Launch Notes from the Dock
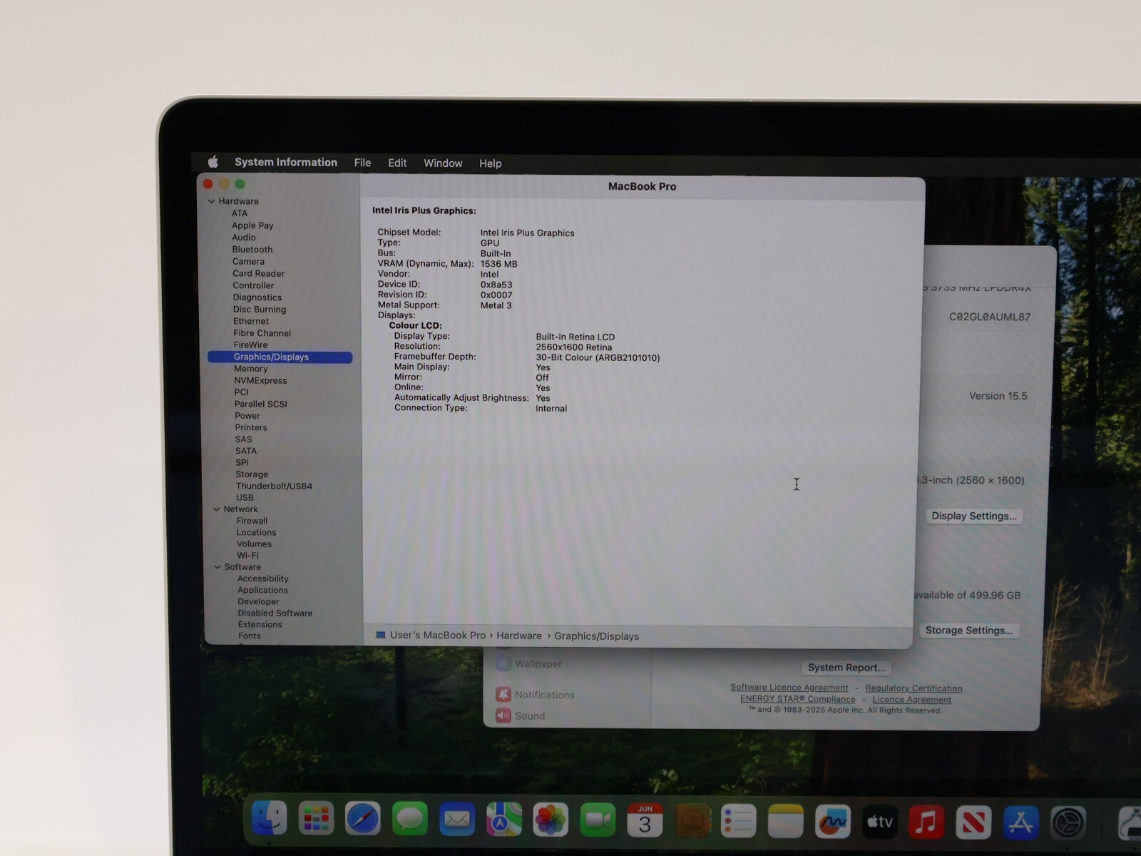 click(x=786, y=821)
